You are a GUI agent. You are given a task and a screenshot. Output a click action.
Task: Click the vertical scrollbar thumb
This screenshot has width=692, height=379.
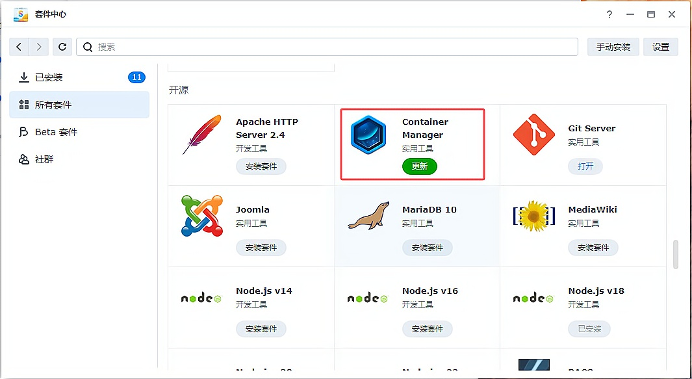coord(675,254)
